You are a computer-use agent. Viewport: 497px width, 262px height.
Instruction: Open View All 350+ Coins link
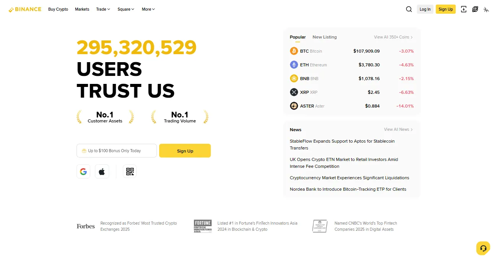[x=393, y=37]
